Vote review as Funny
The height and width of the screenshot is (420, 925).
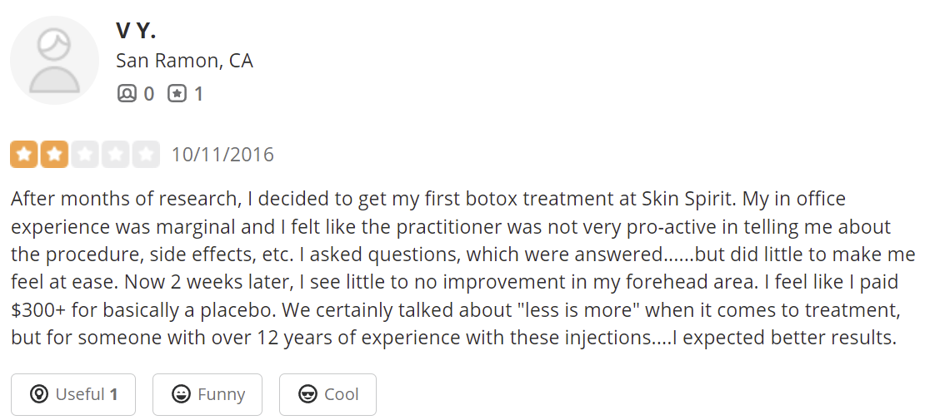coord(207,394)
